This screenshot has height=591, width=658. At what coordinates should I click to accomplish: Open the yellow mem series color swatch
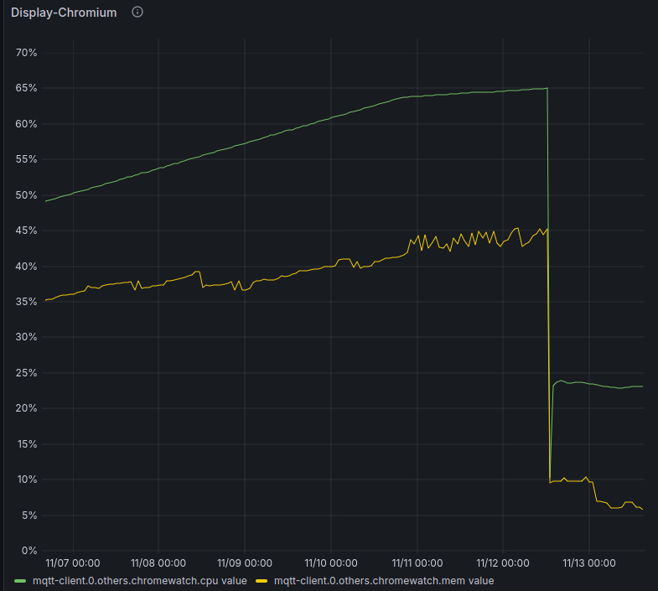point(262,580)
